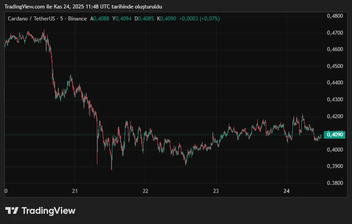Click date 24 on the time axis
The height and width of the screenshot is (224, 352).
[x=286, y=191]
